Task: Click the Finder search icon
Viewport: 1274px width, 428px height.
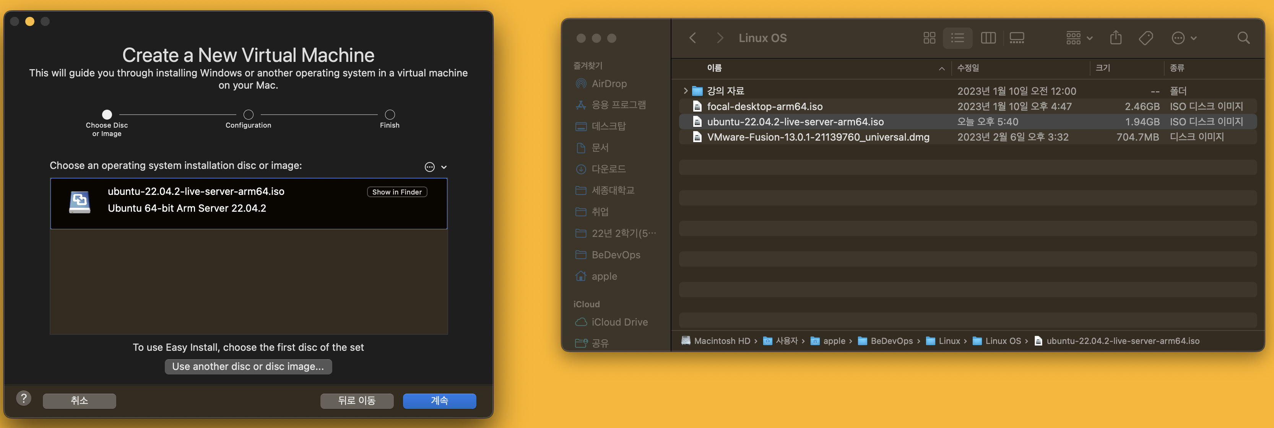Action: click(1243, 38)
